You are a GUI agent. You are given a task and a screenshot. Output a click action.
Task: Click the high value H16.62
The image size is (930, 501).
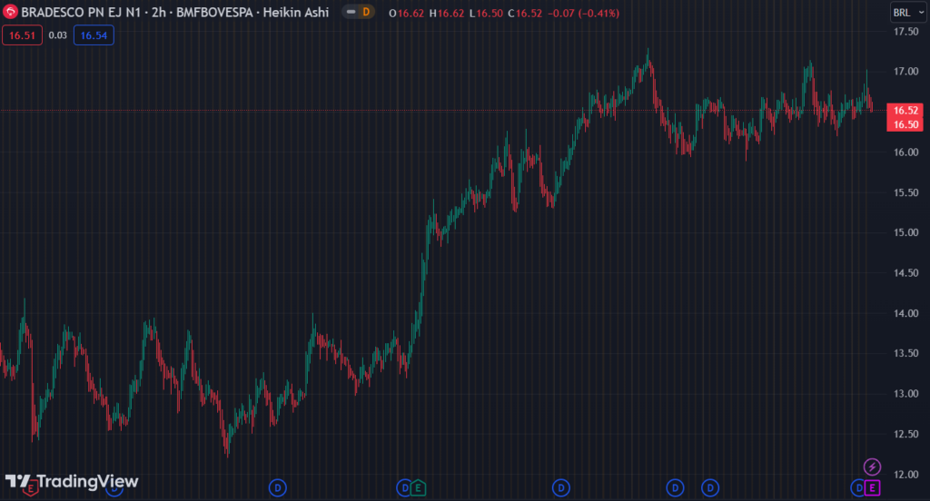pos(447,13)
